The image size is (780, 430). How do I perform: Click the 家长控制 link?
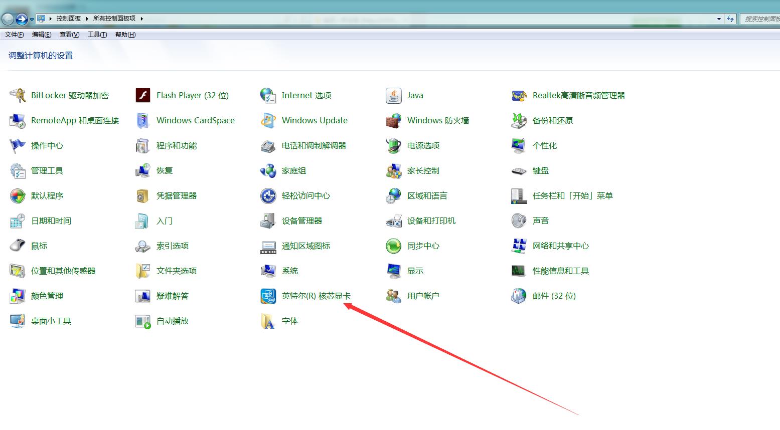[423, 170]
